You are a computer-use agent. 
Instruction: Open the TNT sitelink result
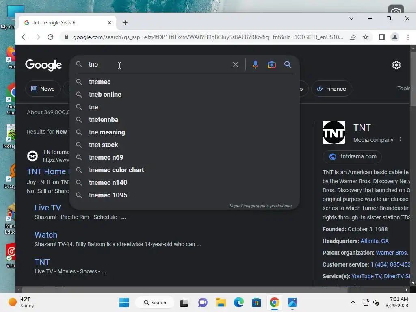tap(42, 262)
